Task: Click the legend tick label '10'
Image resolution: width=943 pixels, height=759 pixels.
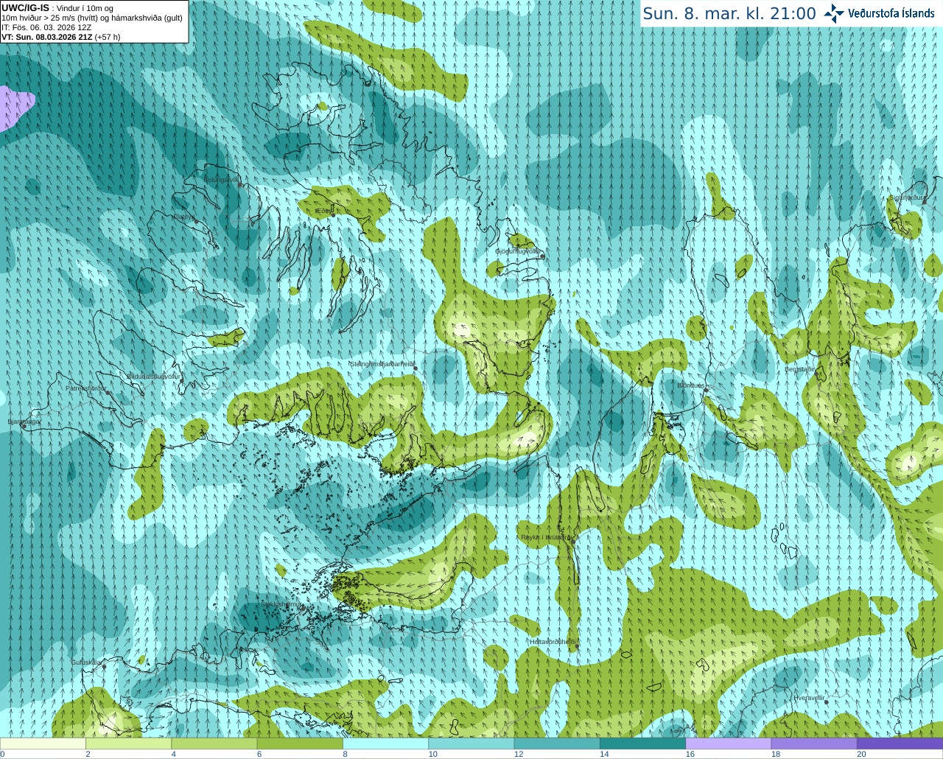Action: [433, 754]
